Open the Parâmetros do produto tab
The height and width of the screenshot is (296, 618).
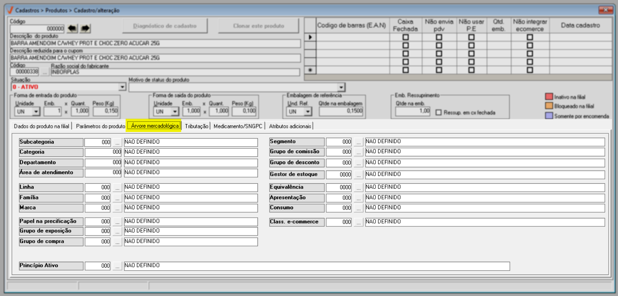tap(100, 126)
